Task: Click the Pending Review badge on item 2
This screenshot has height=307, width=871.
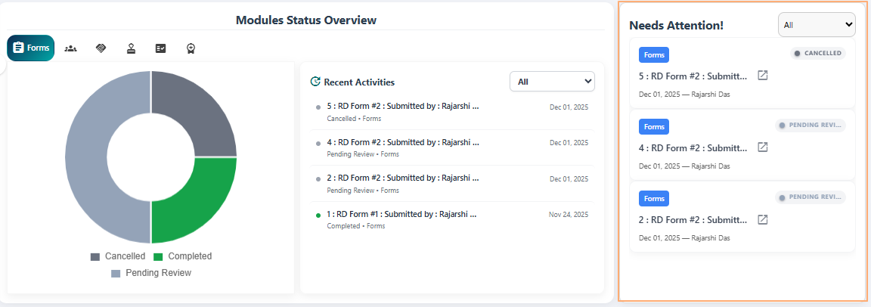Action: point(811,197)
